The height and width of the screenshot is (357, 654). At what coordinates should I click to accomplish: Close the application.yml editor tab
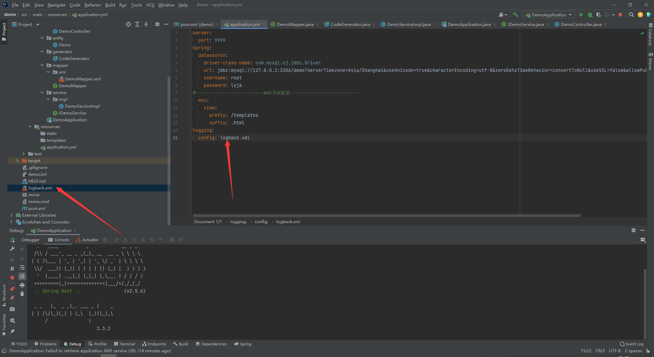click(264, 24)
